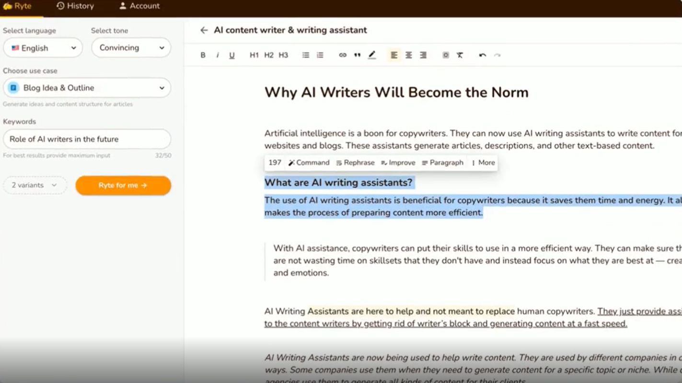This screenshot has width=682, height=383.
Task: Click the frame icon beside alignment tools
Action: [446, 55]
